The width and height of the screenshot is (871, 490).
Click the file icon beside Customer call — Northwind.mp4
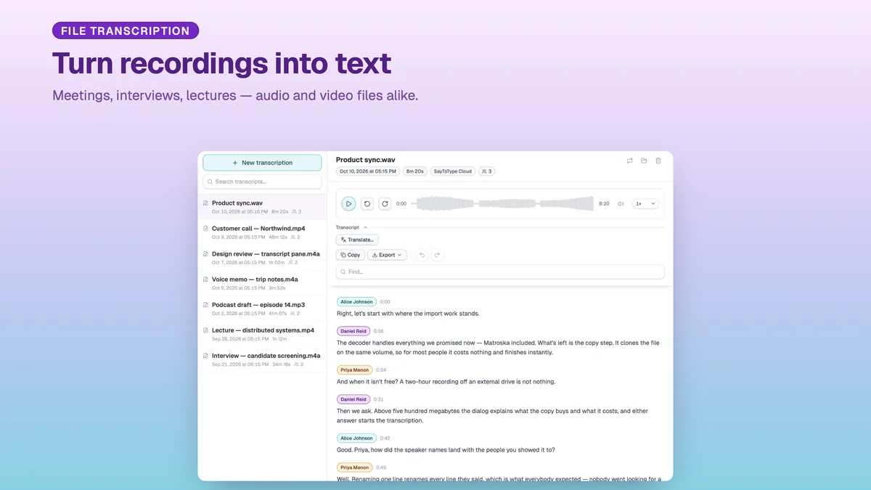pyautogui.click(x=205, y=229)
